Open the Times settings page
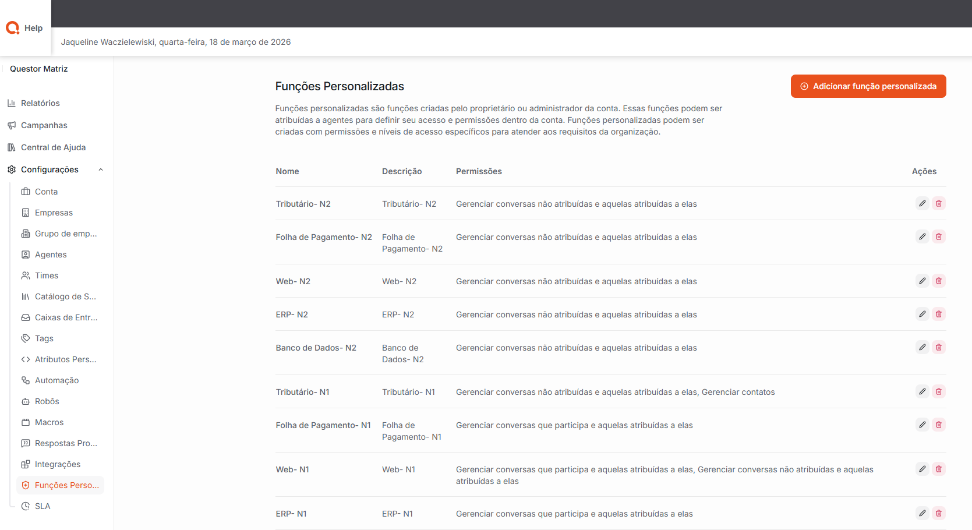Screen dimensions: 972x530 (x=47, y=275)
